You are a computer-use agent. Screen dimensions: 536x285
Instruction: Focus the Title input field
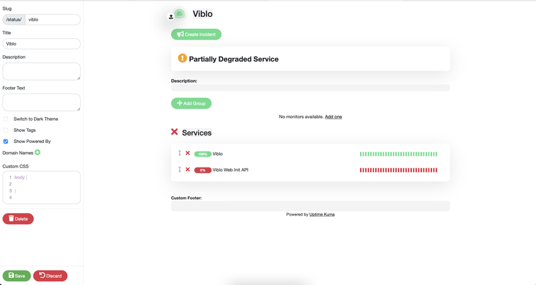point(42,43)
